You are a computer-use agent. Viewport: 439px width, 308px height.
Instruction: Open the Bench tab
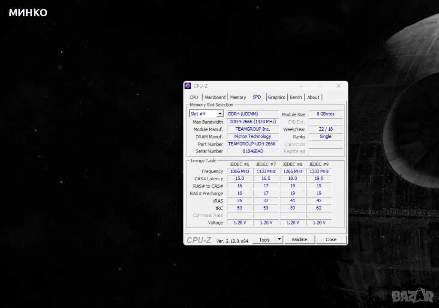[x=296, y=97]
